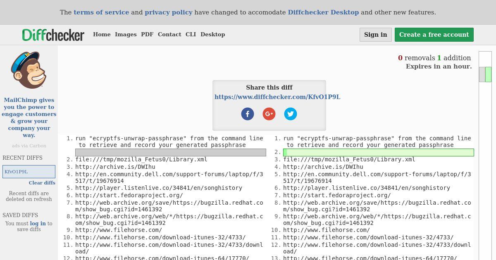496x260 pixels.
Task: Click right line file:///tmp/mozilla_Fetus0/Library.xml
Action: [349, 160]
